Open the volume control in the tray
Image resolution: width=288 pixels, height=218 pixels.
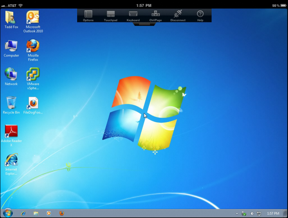click(252, 213)
